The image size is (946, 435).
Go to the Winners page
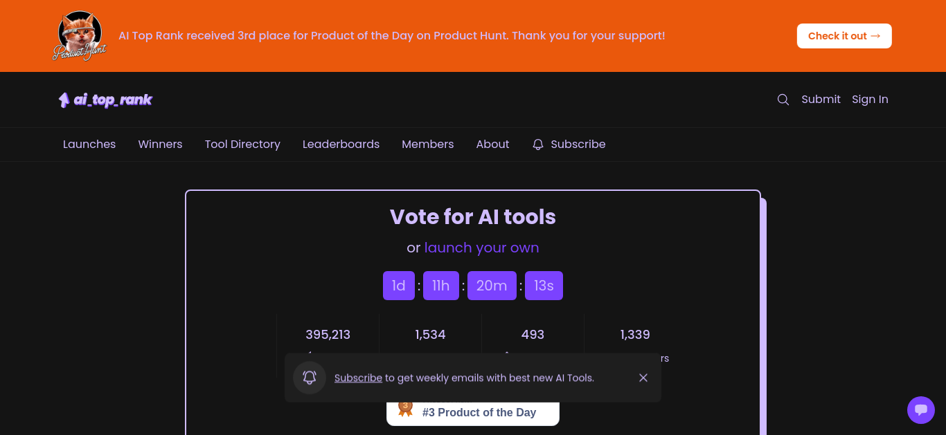160,145
